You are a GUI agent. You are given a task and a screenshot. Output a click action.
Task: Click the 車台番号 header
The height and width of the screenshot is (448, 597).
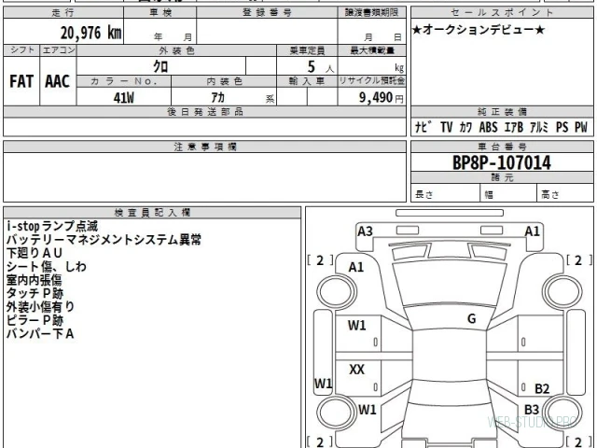pyautogui.click(x=502, y=147)
